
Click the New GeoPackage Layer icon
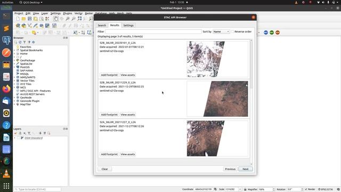23,26
